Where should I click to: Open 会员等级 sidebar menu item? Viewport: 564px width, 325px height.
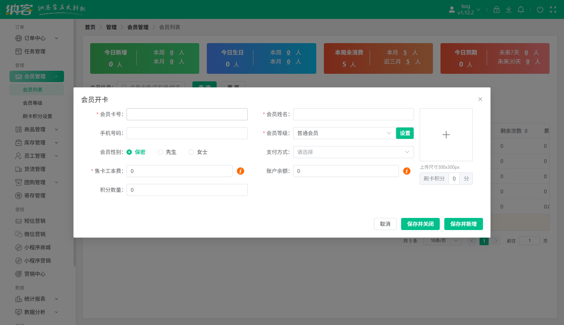[x=33, y=103]
